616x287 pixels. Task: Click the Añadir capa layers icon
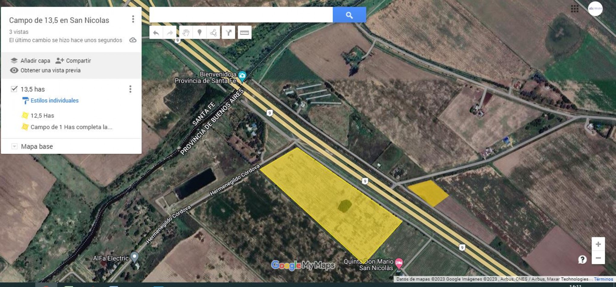coord(15,60)
